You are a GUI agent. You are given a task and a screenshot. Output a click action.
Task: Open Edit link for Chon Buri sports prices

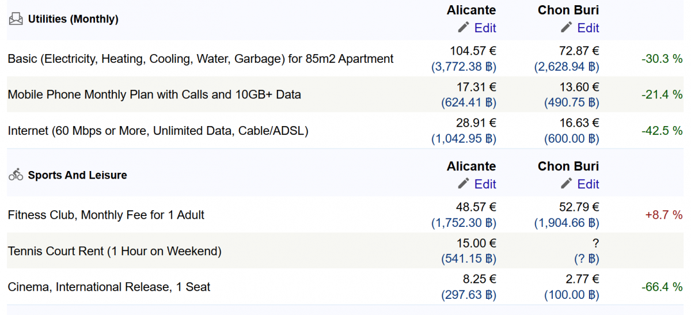click(588, 184)
